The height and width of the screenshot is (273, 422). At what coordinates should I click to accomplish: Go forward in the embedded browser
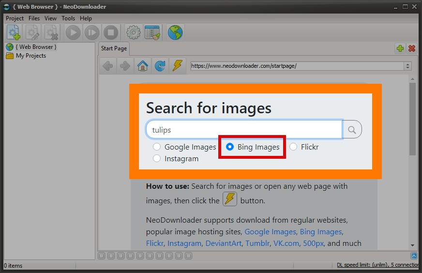click(125, 66)
